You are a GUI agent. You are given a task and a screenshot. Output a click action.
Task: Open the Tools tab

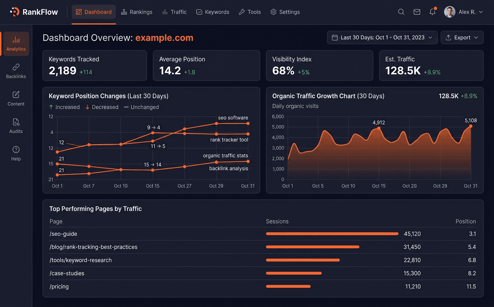[x=250, y=12]
